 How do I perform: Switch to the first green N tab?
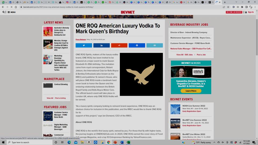point(5,2)
